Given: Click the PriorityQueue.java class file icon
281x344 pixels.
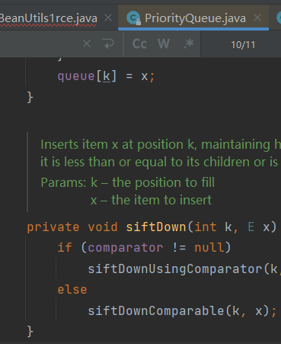Looking at the screenshot, I should pyautogui.click(x=133, y=18).
